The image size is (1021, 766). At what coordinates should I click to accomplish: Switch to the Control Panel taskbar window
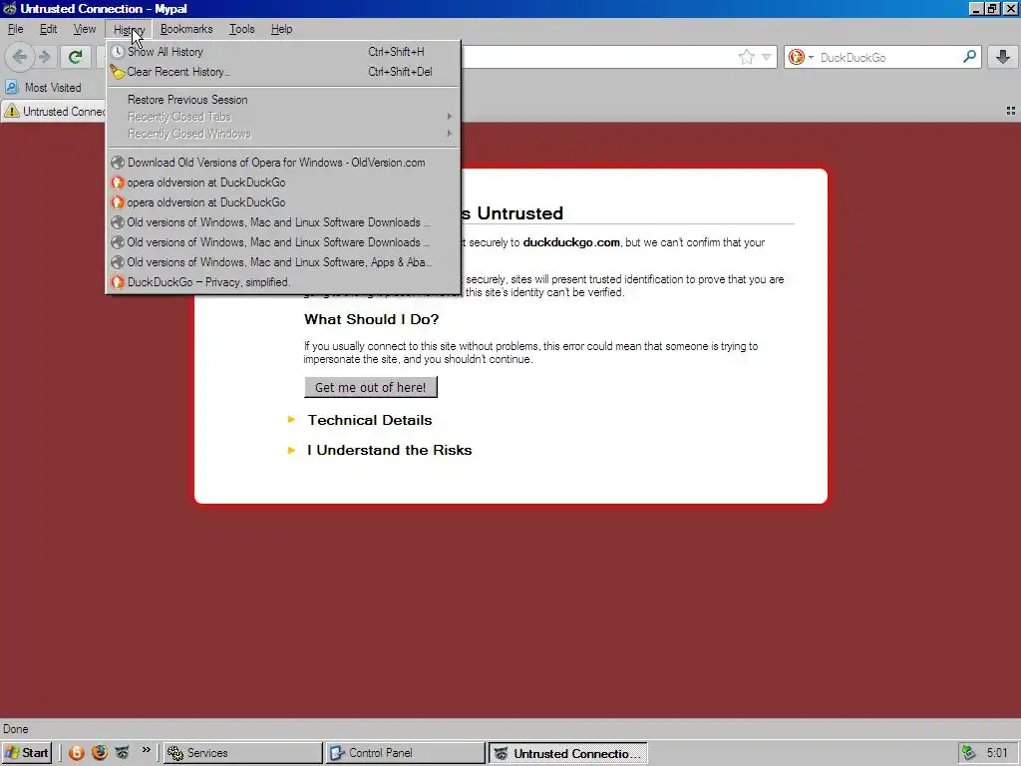405,753
